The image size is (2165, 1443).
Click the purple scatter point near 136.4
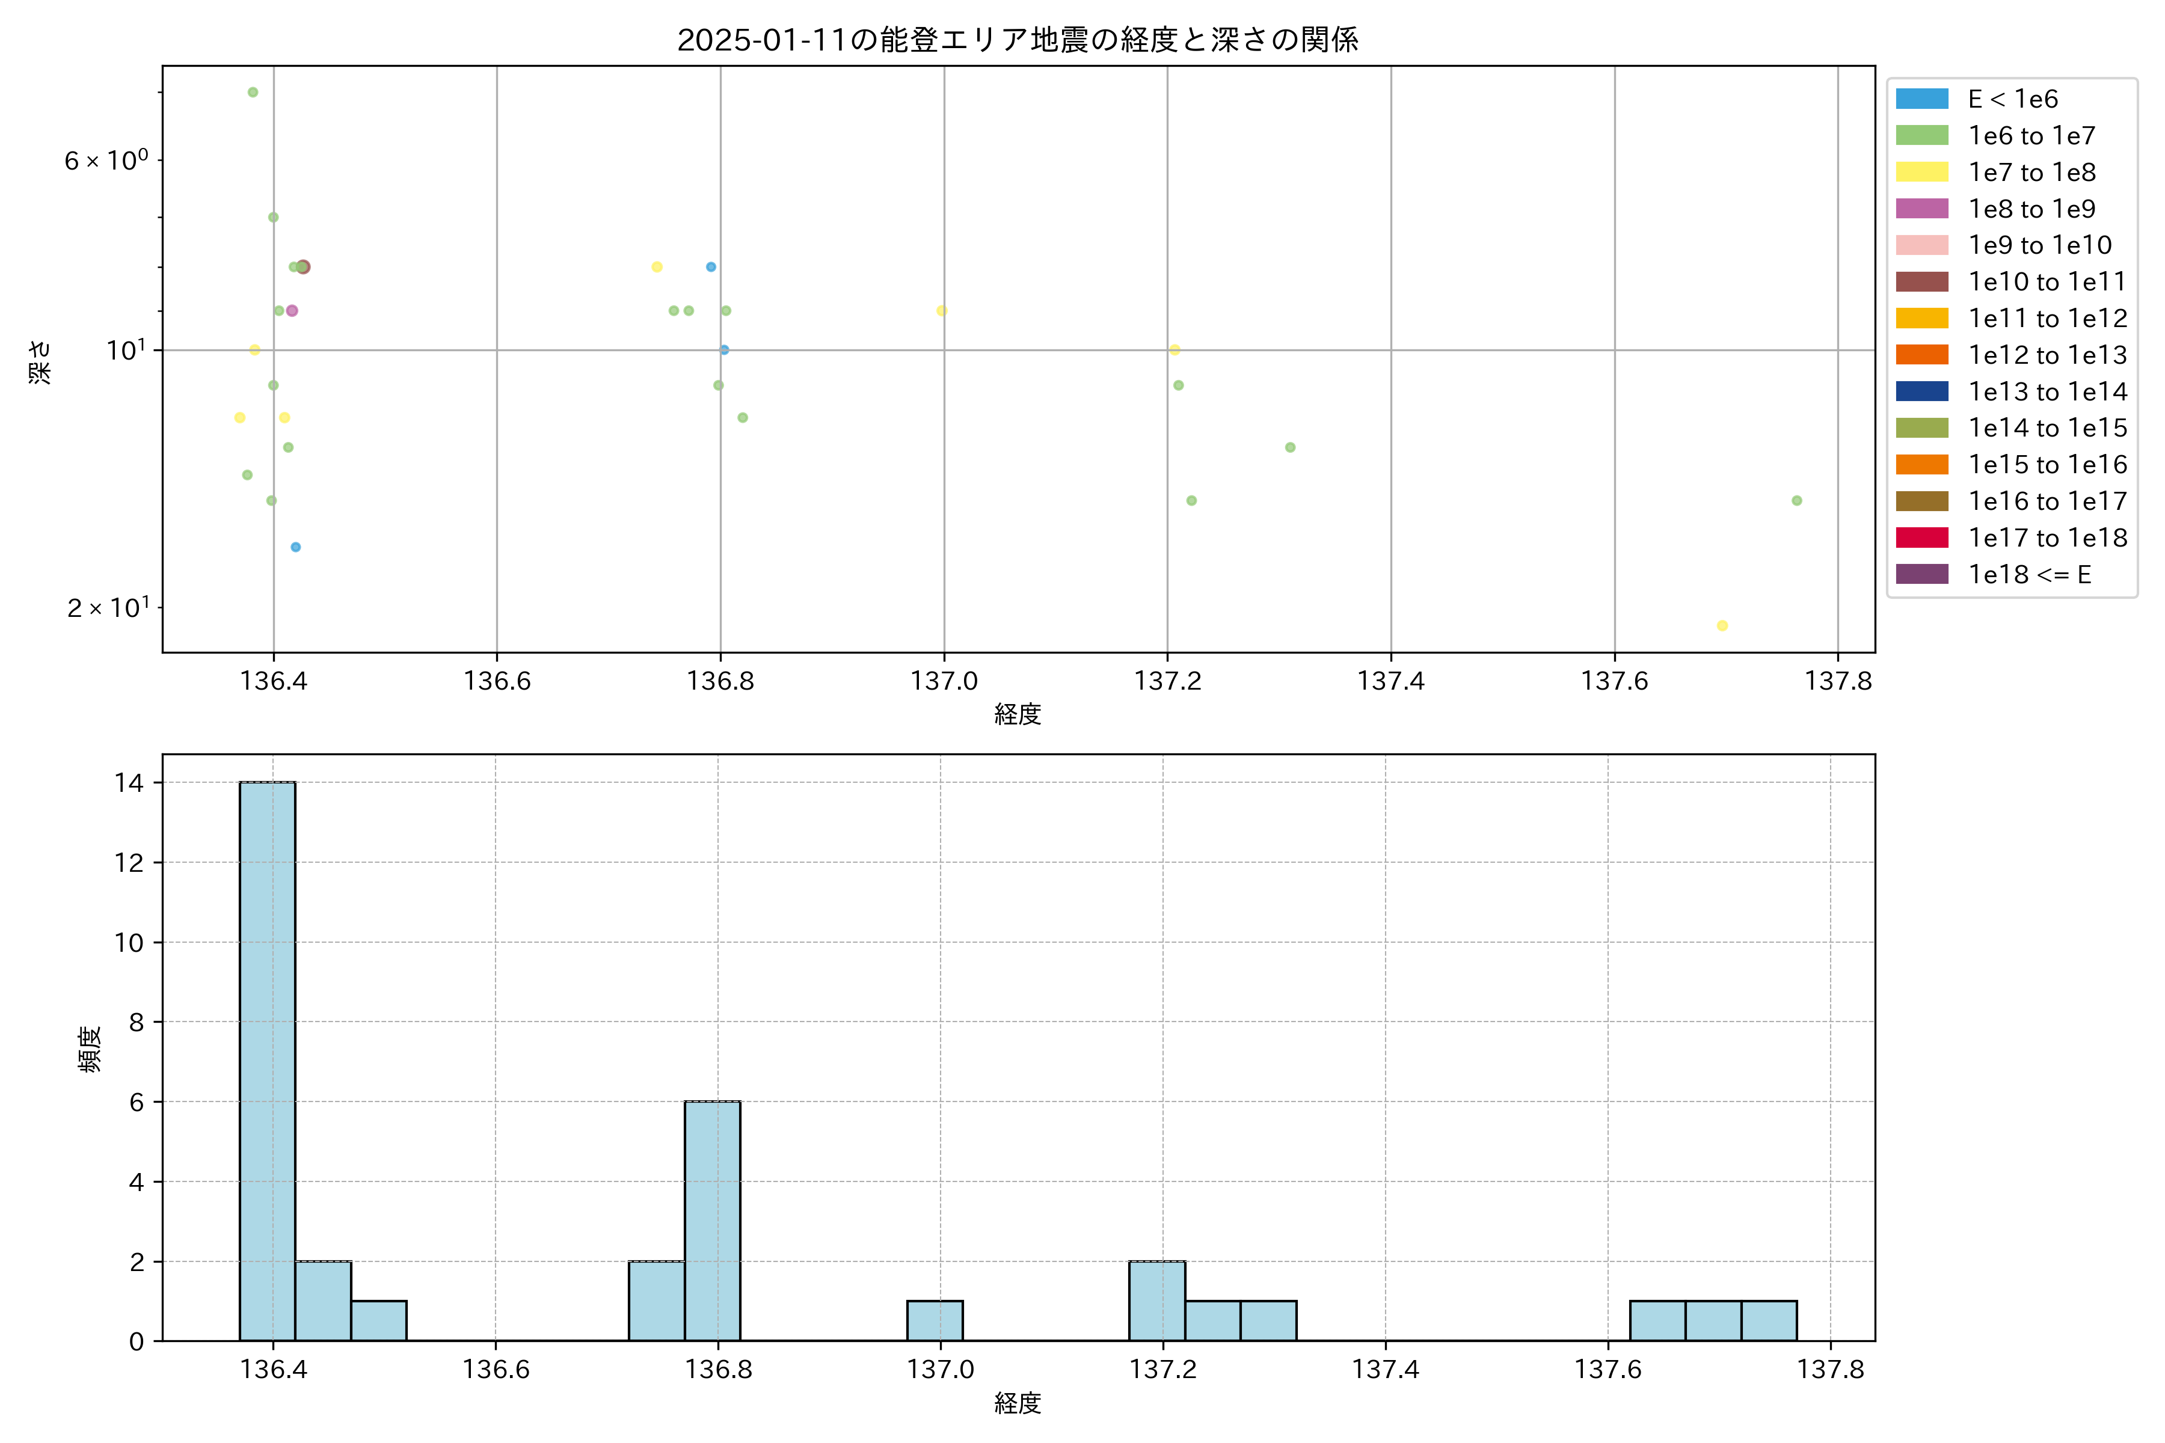click(x=292, y=311)
